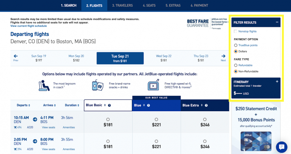
Task: Open Blue Extra fare info help icon
Action: click(x=204, y=105)
